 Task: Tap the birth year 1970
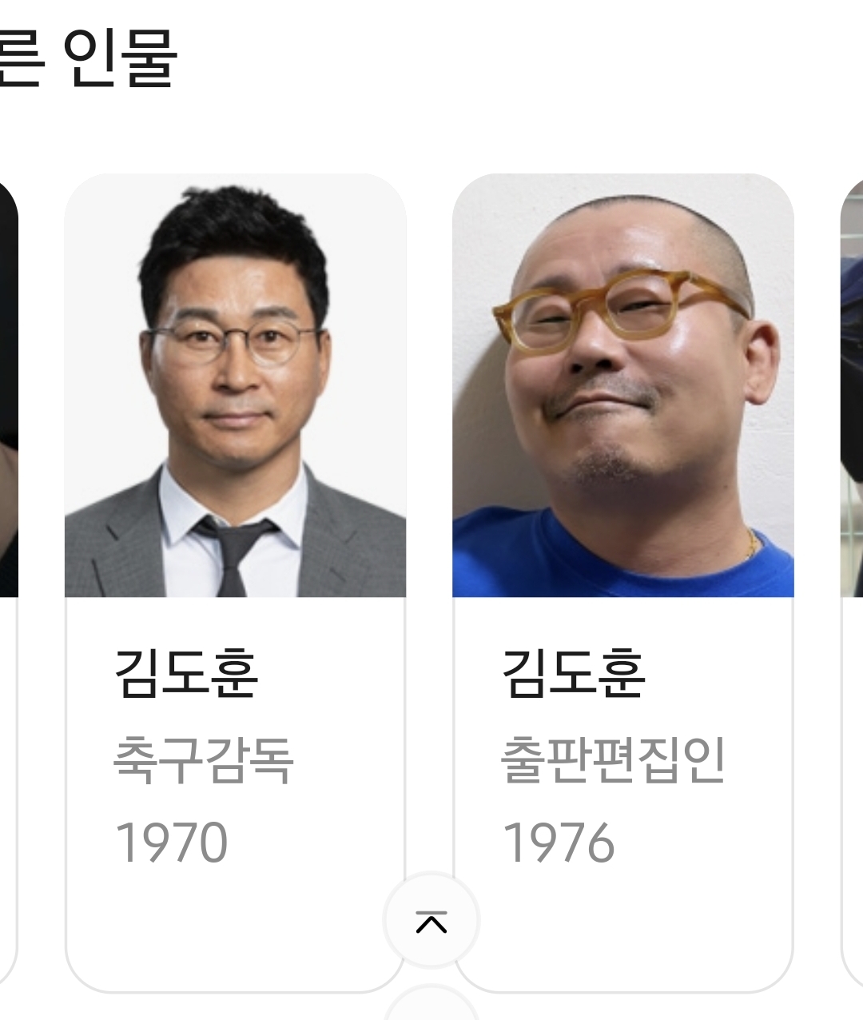(x=171, y=843)
